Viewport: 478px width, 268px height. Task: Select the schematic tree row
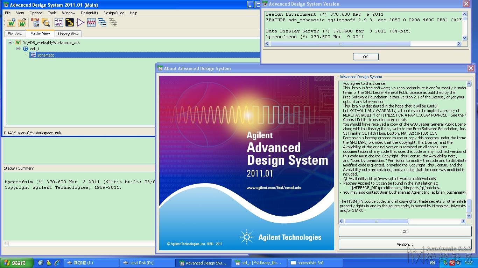pyautogui.click(x=145, y=55)
